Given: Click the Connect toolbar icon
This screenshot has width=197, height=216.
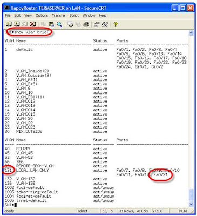Looking at the screenshot, I should (9, 24).
